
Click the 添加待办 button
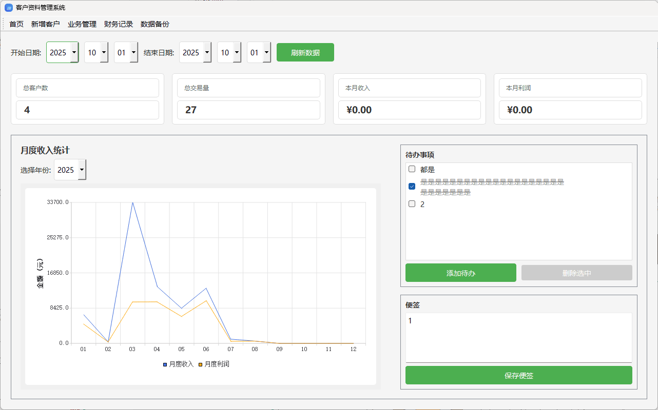pyautogui.click(x=460, y=273)
